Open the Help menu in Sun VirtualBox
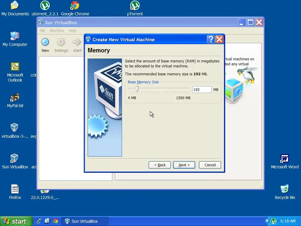 73,31
